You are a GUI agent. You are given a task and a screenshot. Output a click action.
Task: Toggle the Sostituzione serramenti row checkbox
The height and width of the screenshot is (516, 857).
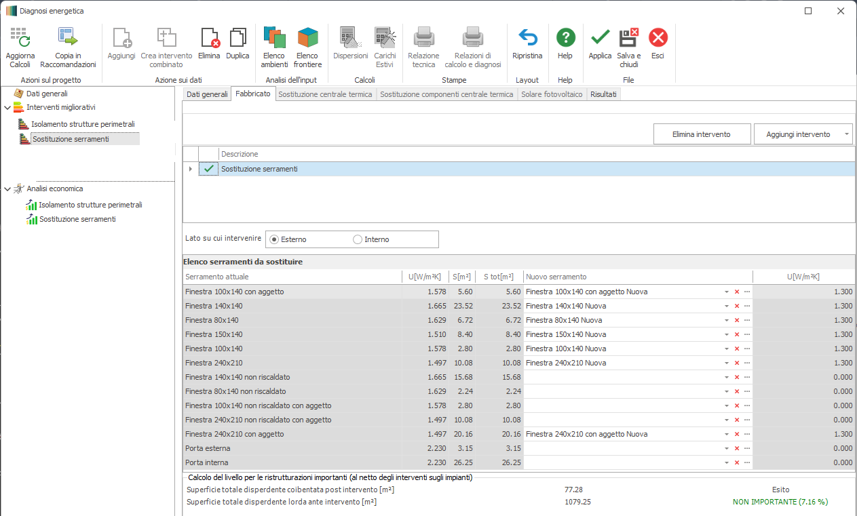pyautogui.click(x=209, y=169)
